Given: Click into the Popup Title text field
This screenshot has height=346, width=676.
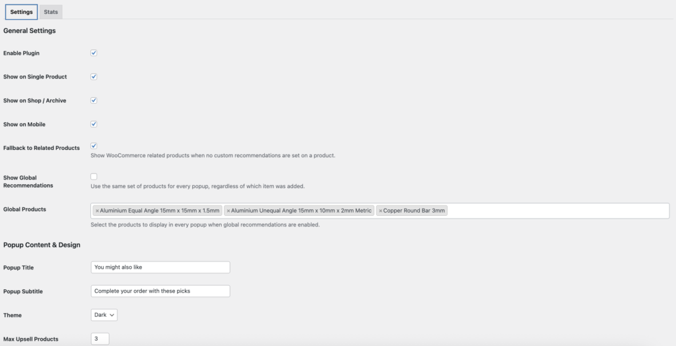Looking at the screenshot, I should [x=160, y=267].
